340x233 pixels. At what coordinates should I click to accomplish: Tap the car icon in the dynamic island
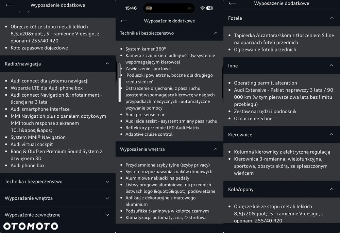(149, 8)
